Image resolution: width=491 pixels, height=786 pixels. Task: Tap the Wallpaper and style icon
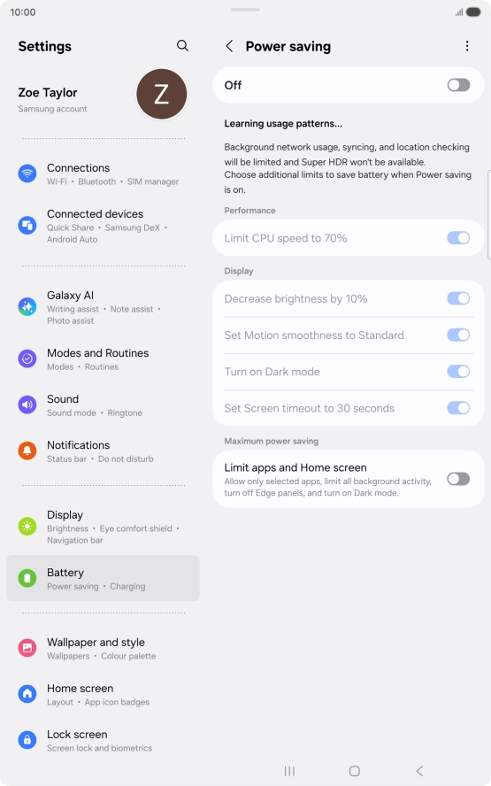(x=27, y=648)
